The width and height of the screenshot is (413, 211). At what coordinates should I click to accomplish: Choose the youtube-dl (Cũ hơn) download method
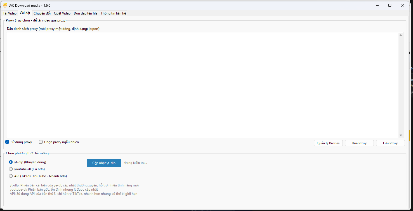[x=11, y=169]
